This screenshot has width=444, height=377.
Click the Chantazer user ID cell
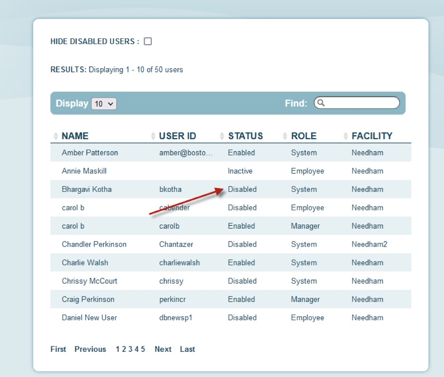176,244
